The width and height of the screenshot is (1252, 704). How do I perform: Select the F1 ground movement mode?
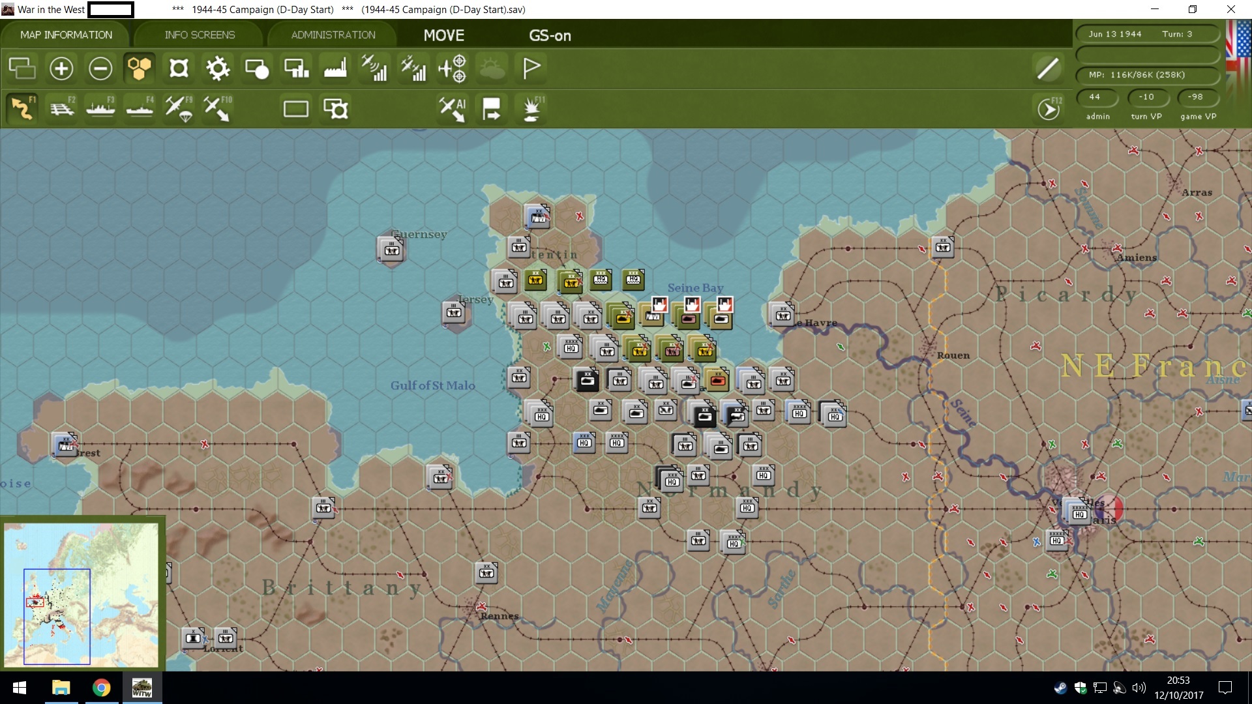click(x=22, y=108)
